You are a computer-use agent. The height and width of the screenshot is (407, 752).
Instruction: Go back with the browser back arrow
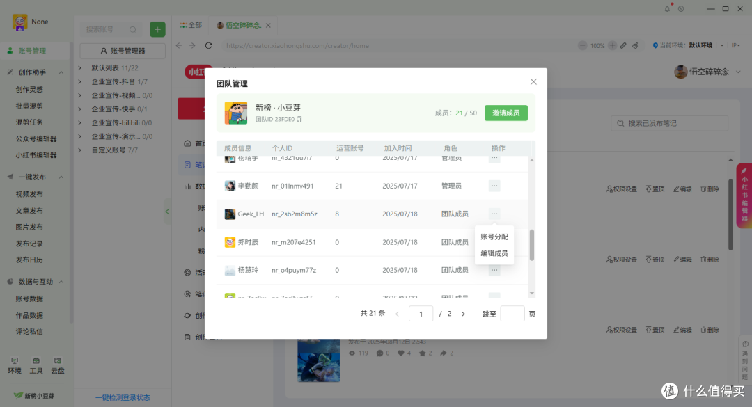pyautogui.click(x=178, y=45)
